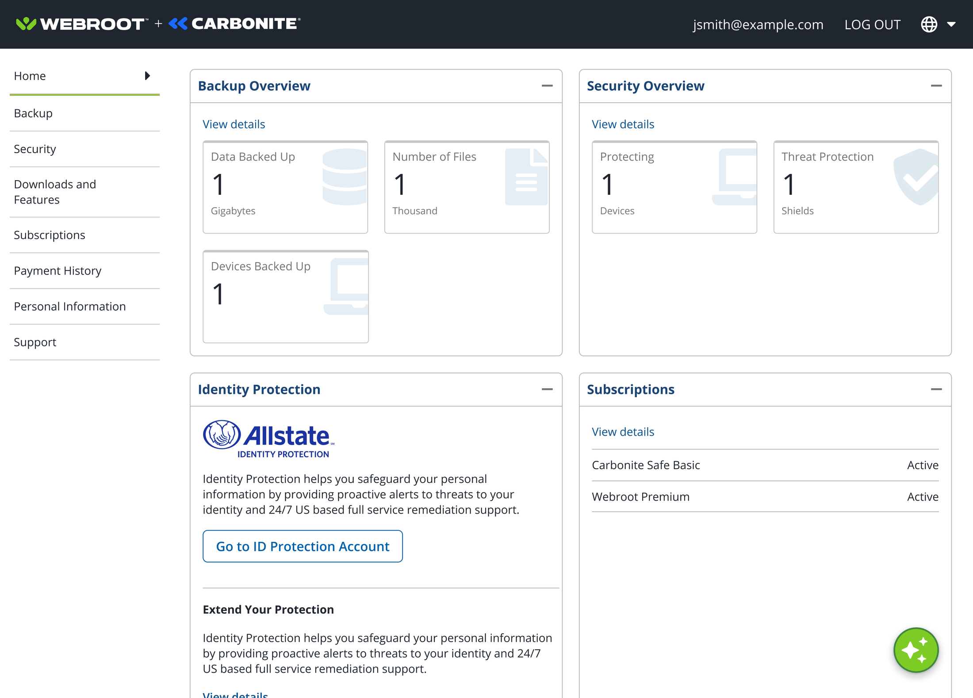Click the Subscriptions panel title
The image size is (973, 698).
[630, 389]
